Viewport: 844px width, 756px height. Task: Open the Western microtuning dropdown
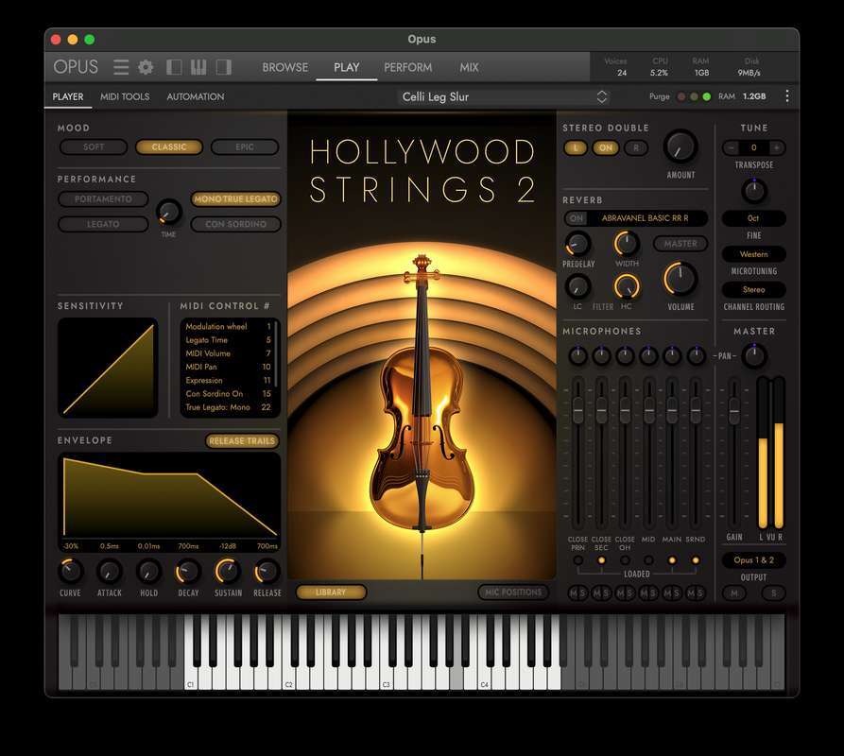coord(753,254)
